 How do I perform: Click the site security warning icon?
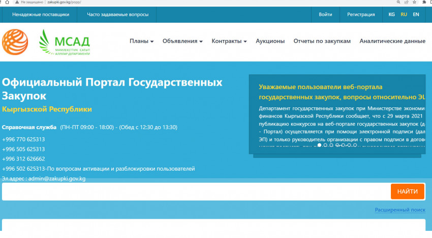[x=17, y=3]
